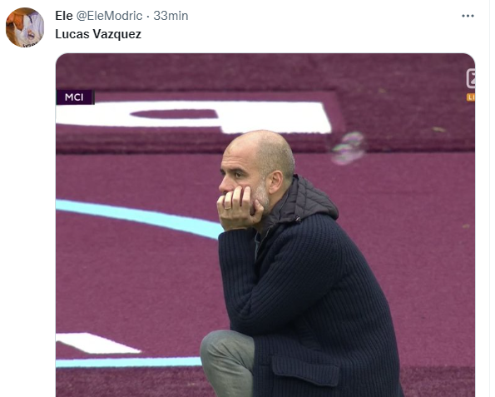This screenshot has width=495, height=397.
Task: Open the @EleModric handle link
Action: click(x=109, y=16)
